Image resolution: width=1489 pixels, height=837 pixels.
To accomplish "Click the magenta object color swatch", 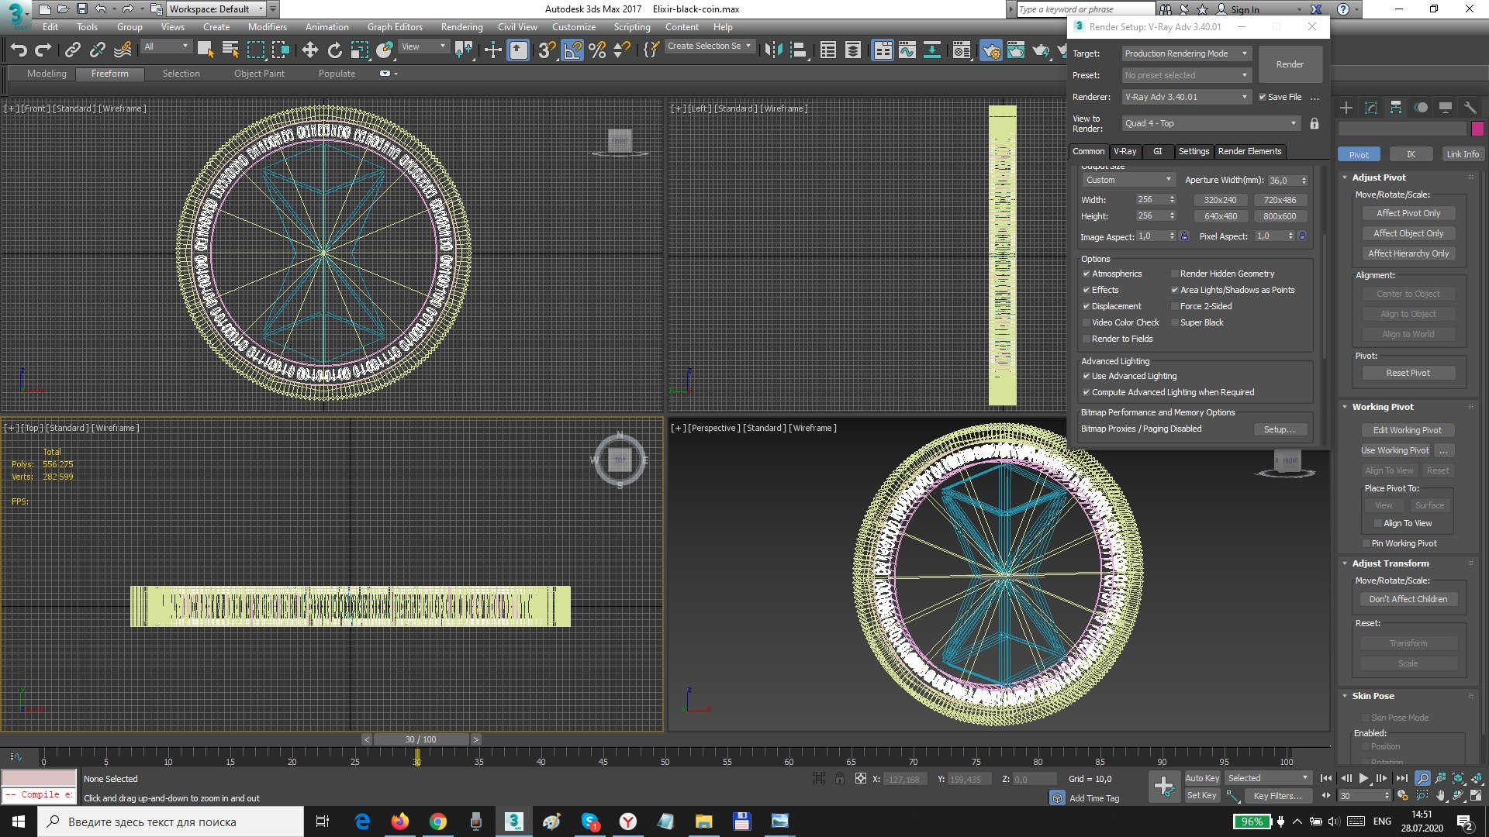I will coord(1477,129).
